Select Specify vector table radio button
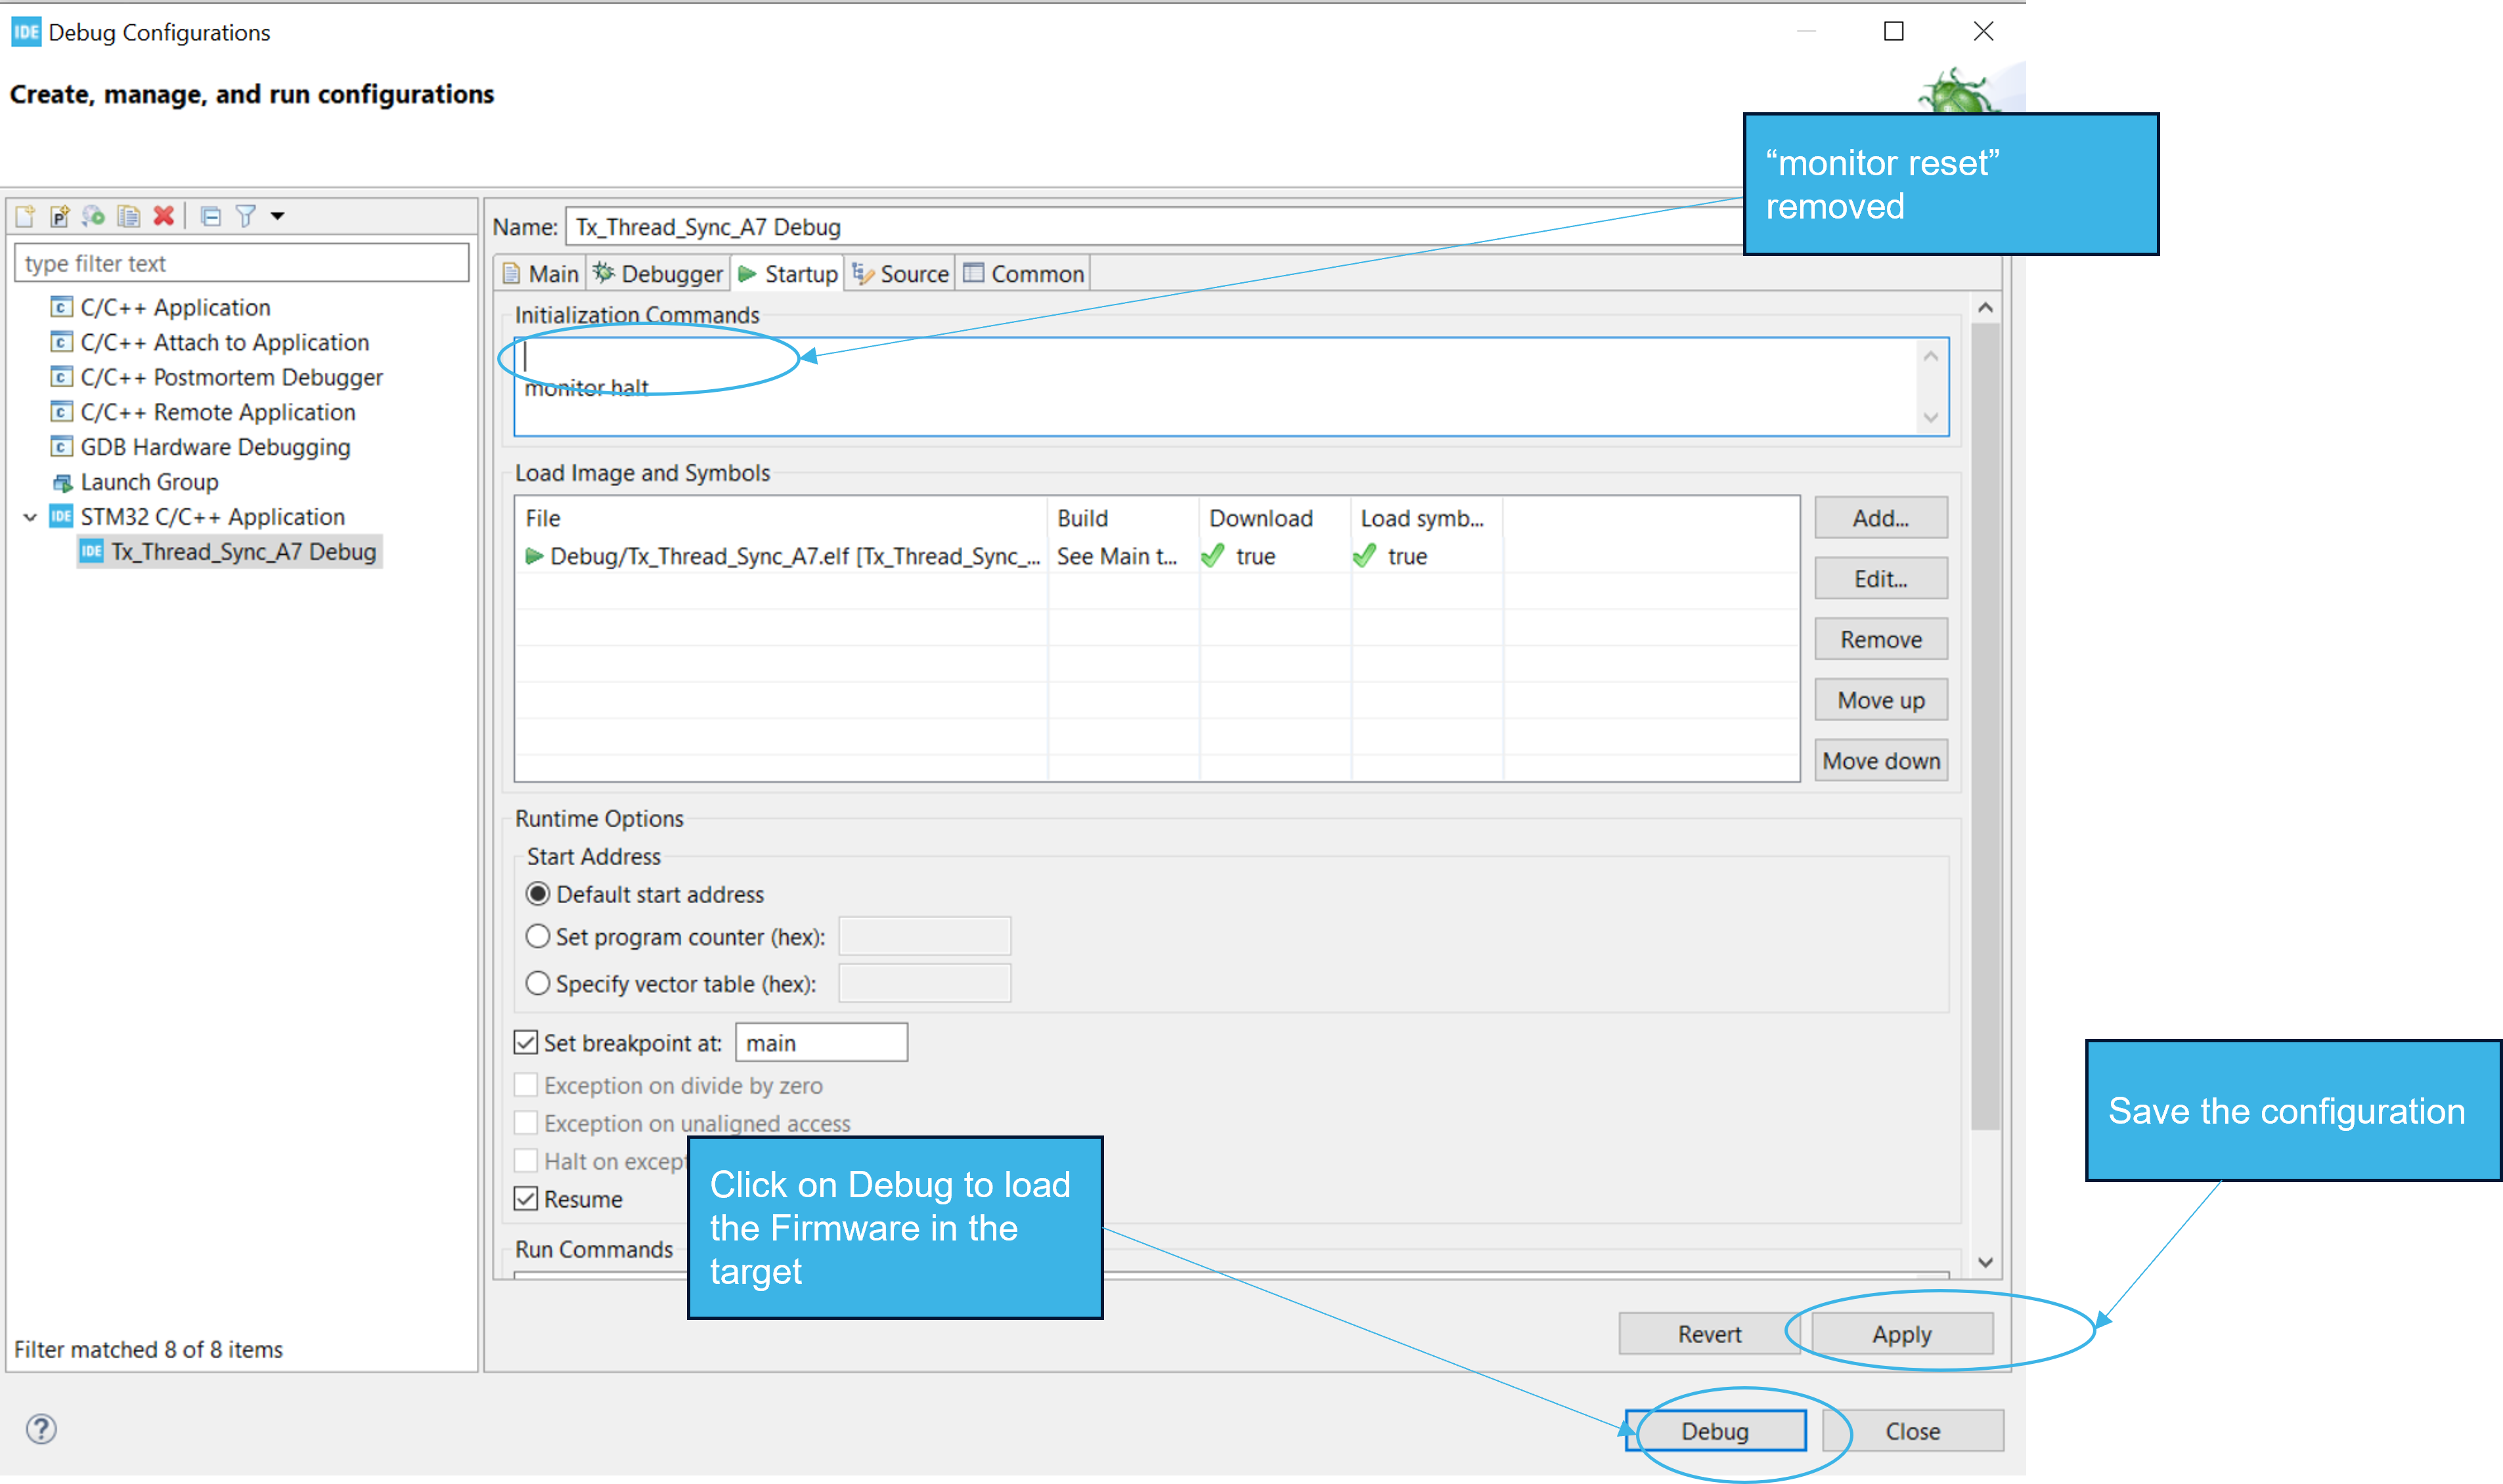The width and height of the screenshot is (2503, 1484). click(x=538, y=984)
